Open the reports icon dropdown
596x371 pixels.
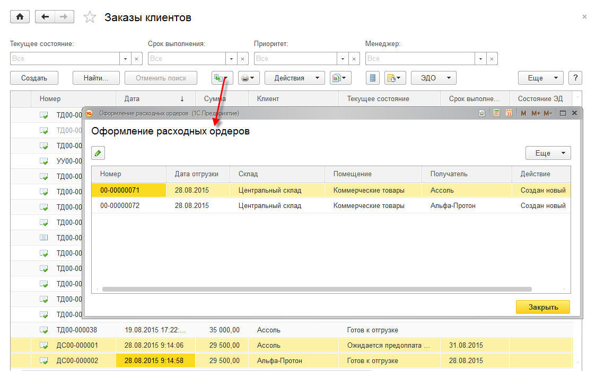340,78
